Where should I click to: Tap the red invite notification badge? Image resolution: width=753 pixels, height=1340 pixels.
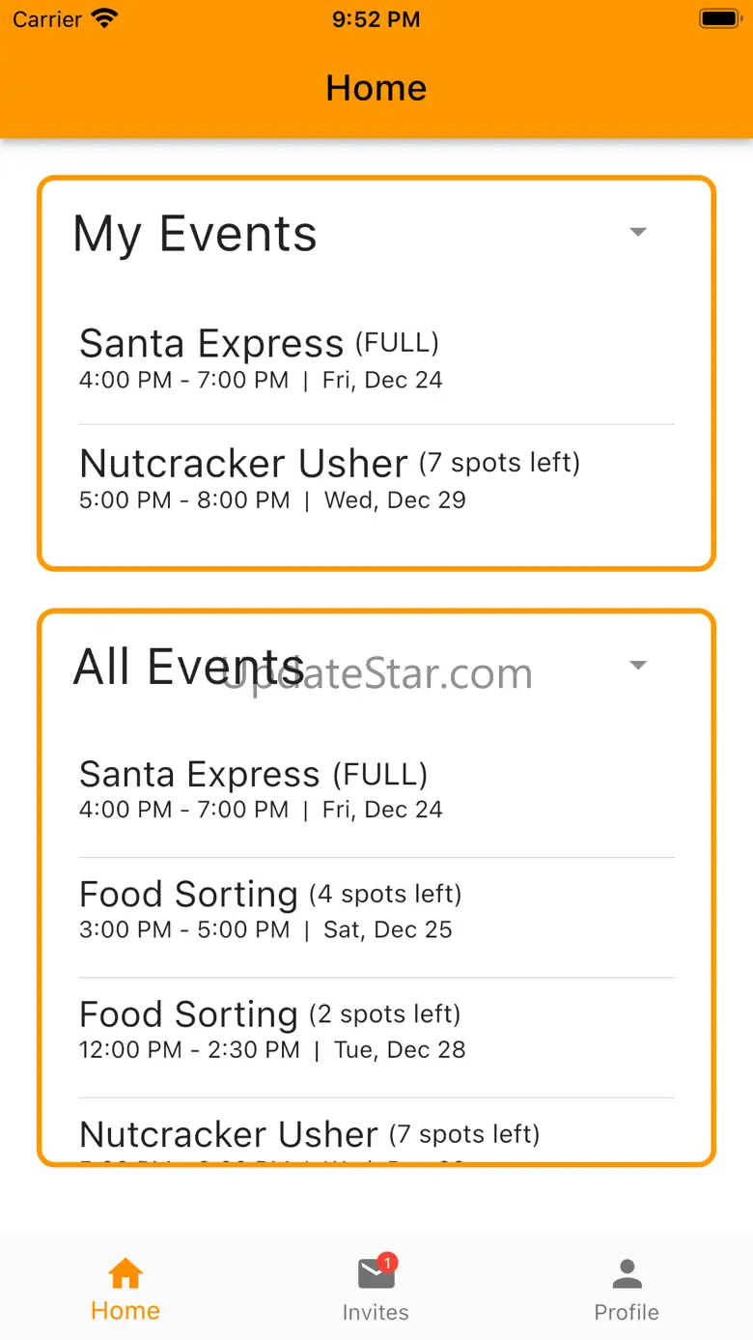click(x=387, y=1262)
